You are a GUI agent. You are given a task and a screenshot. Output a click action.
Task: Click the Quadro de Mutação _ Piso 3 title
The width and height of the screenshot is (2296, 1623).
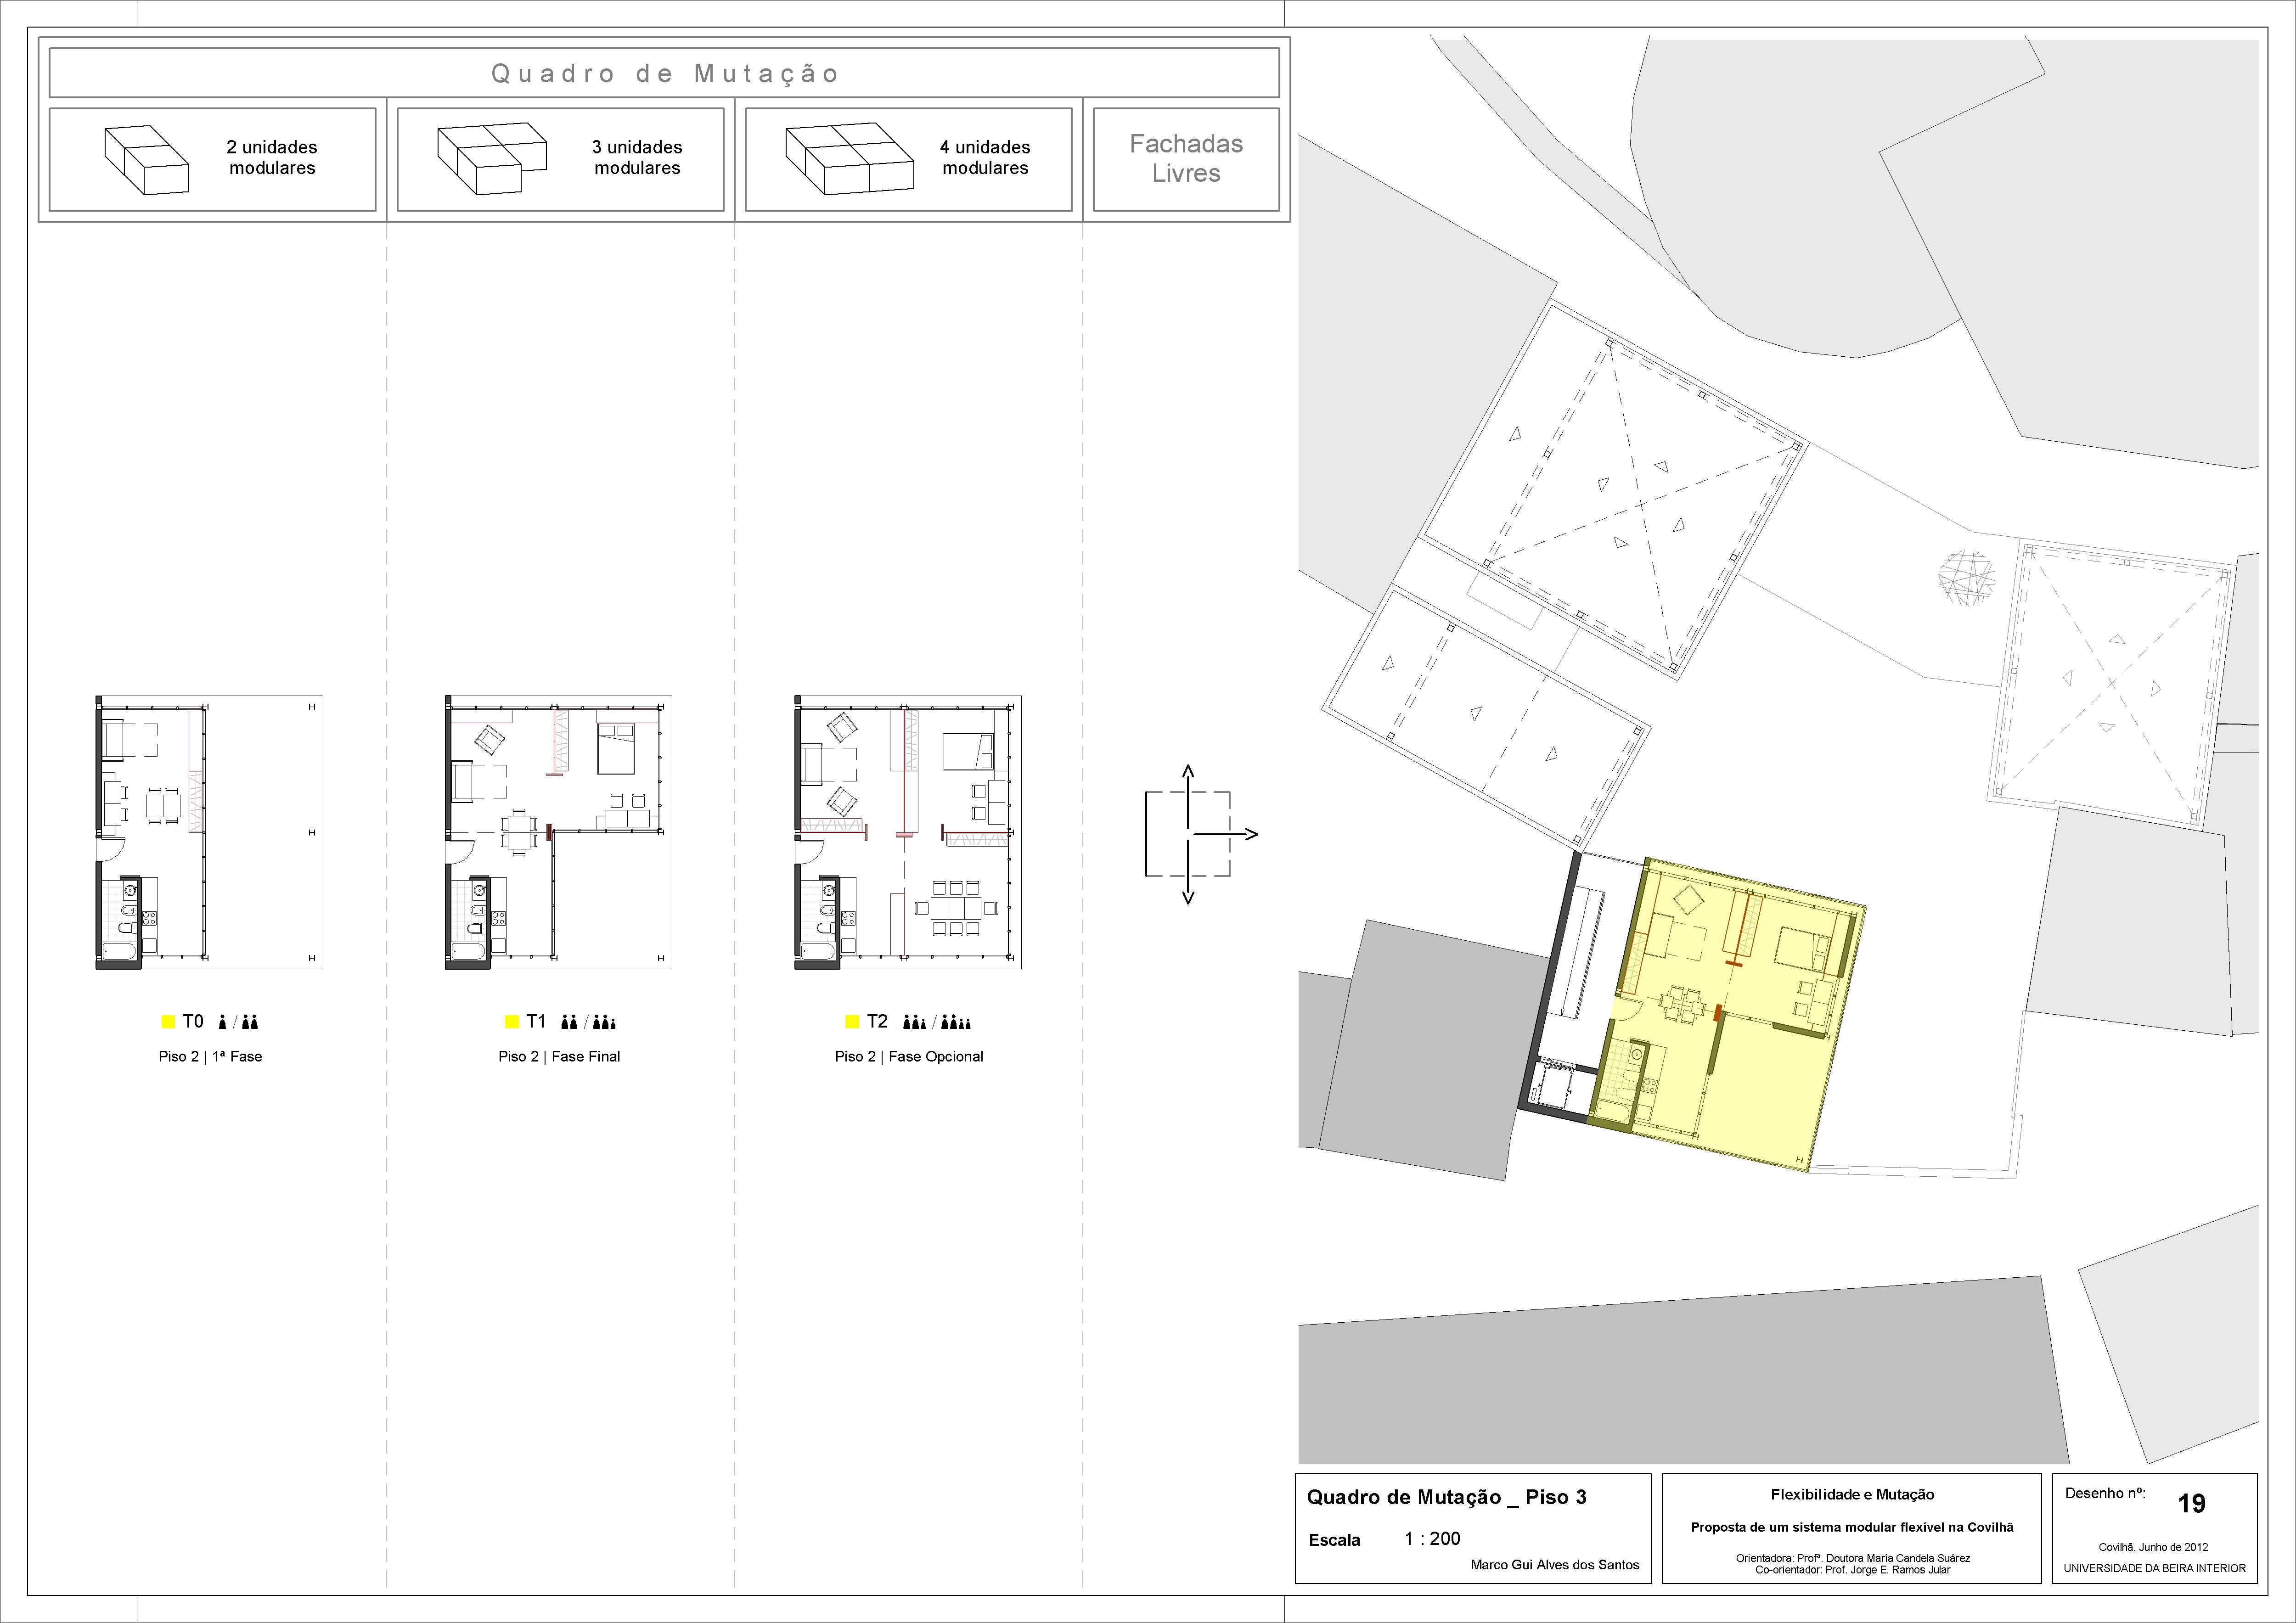point(1446,1497)
